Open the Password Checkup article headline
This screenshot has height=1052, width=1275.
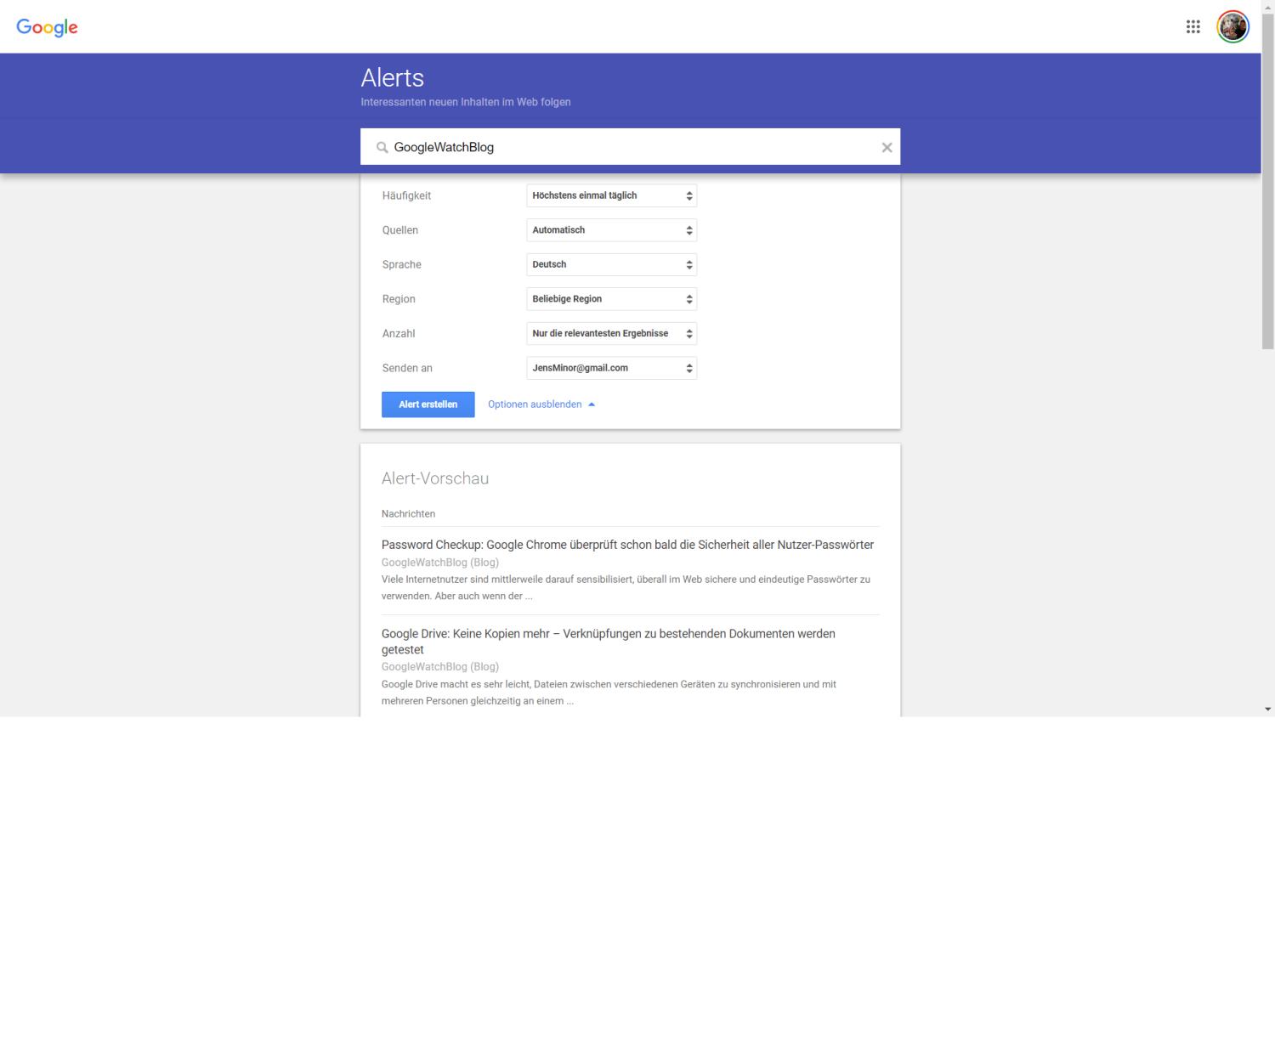click(627, 545)
